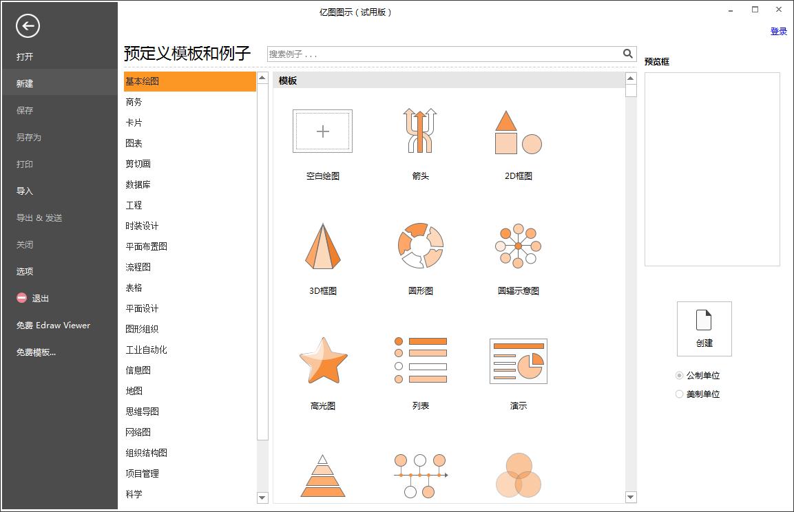Choose the 列表 list template
The width and height of the screenshot is (794, 512).
click(x=419, y=360)
